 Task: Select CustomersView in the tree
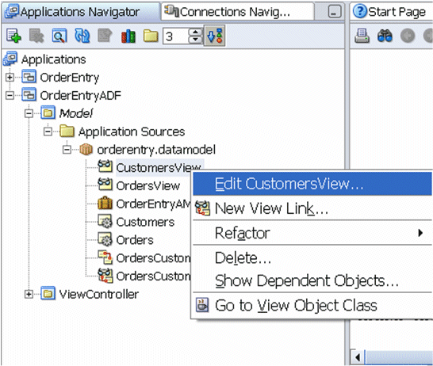click(x=159, y=167)
